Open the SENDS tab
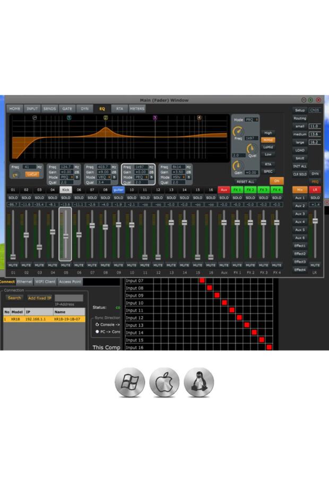Screen dimensions: 329x493 49,109
